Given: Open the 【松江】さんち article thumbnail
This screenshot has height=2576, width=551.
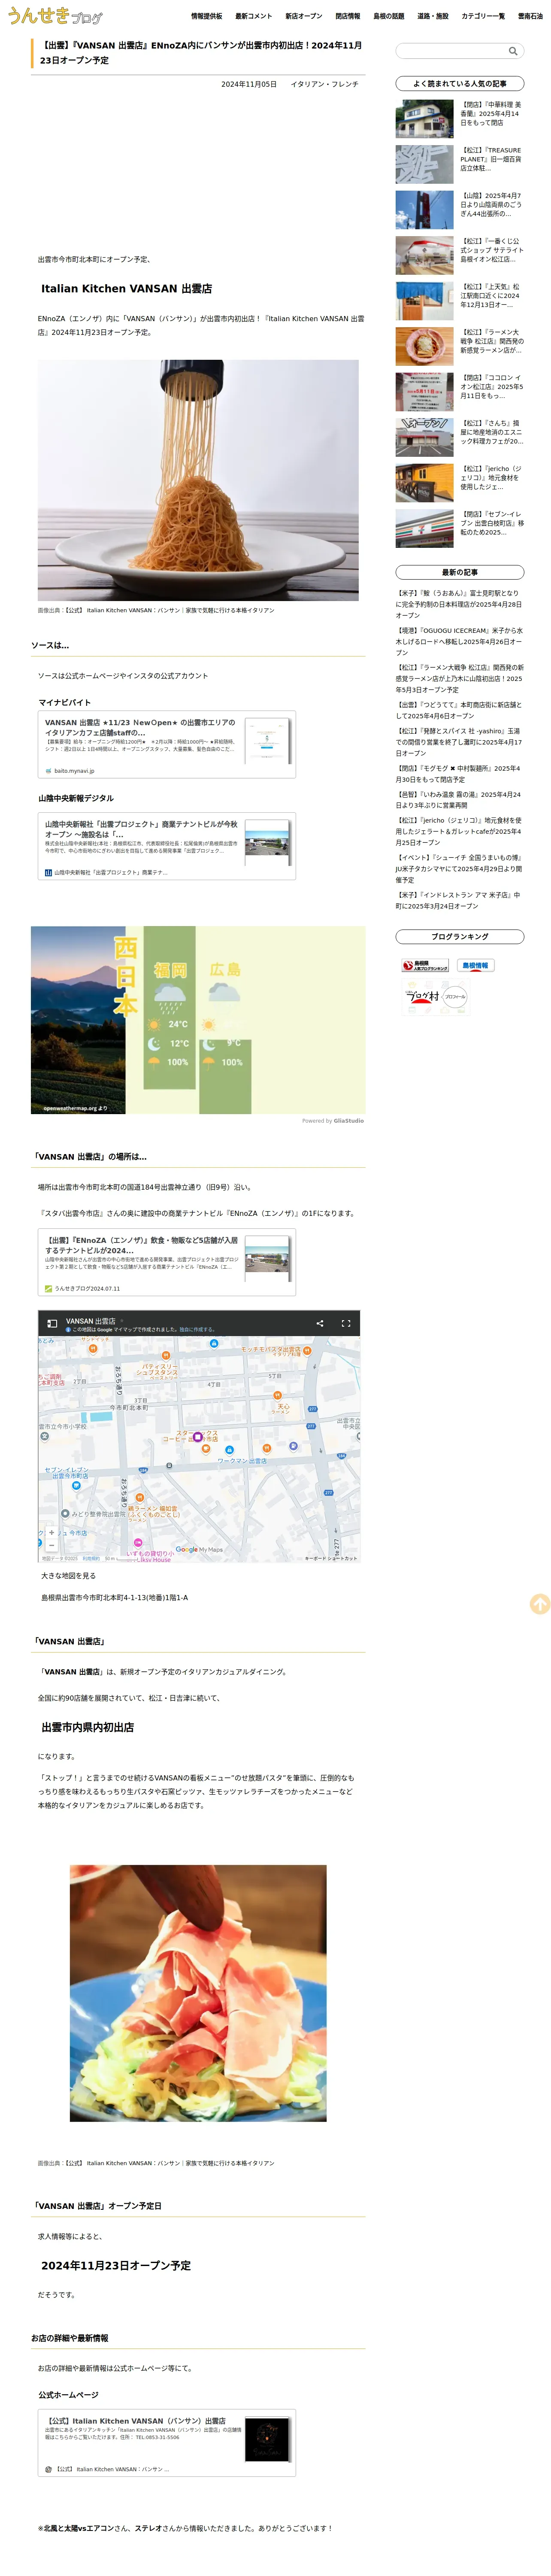Looking at the screenshot, I should pos(424,438).
